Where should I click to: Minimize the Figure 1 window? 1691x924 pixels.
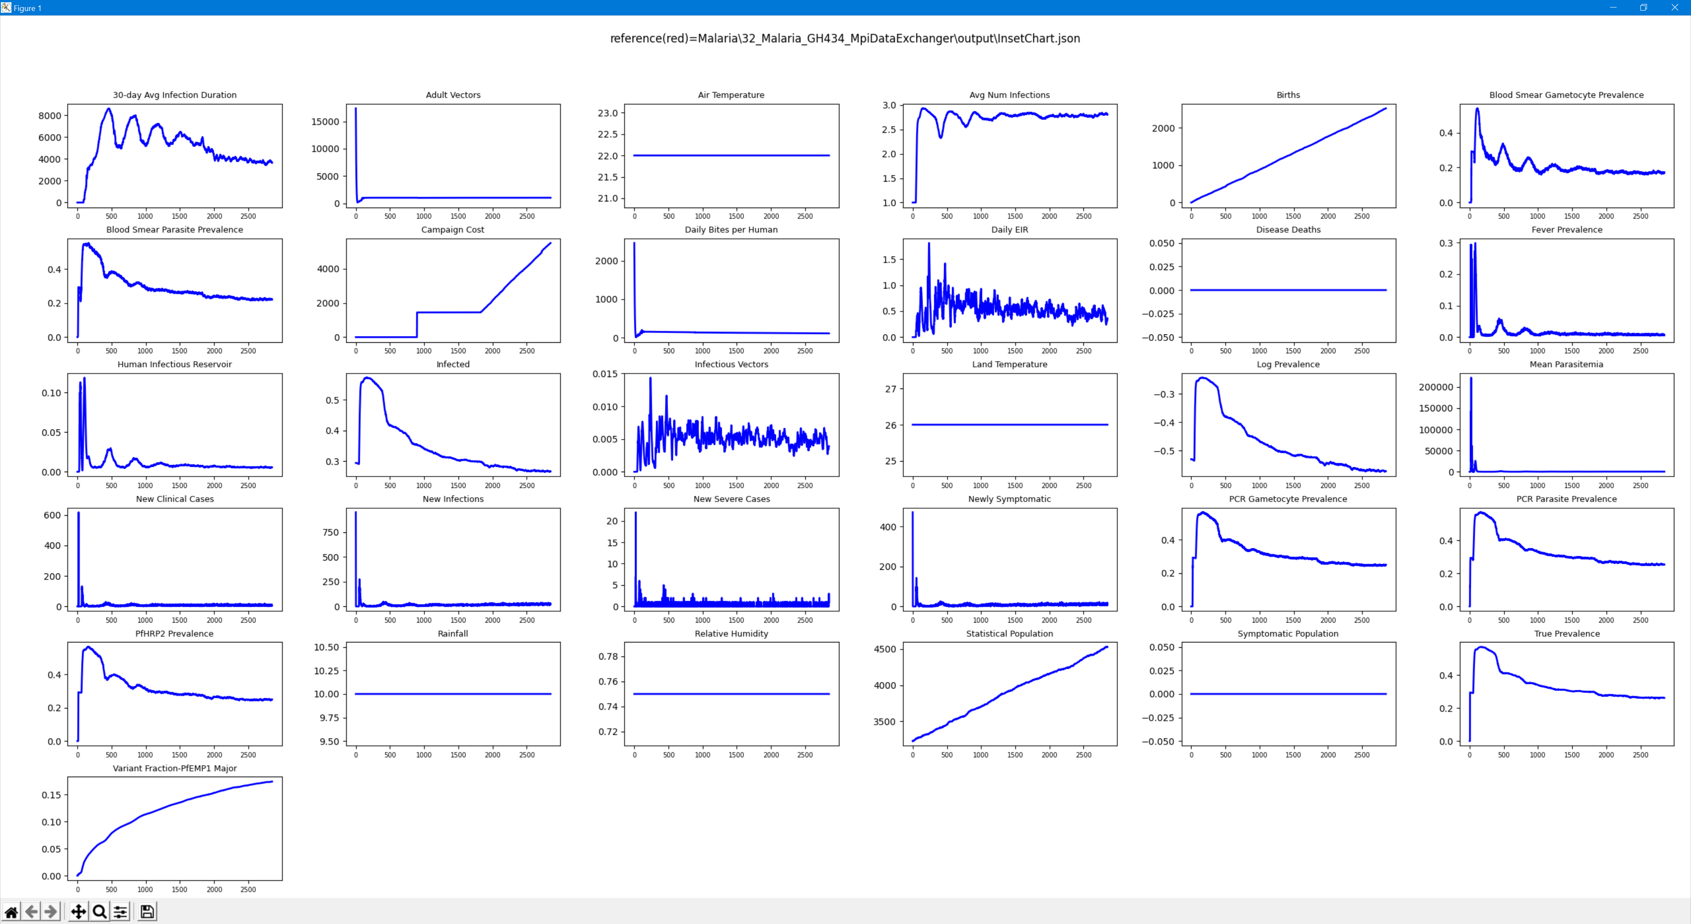(1613, 7)
